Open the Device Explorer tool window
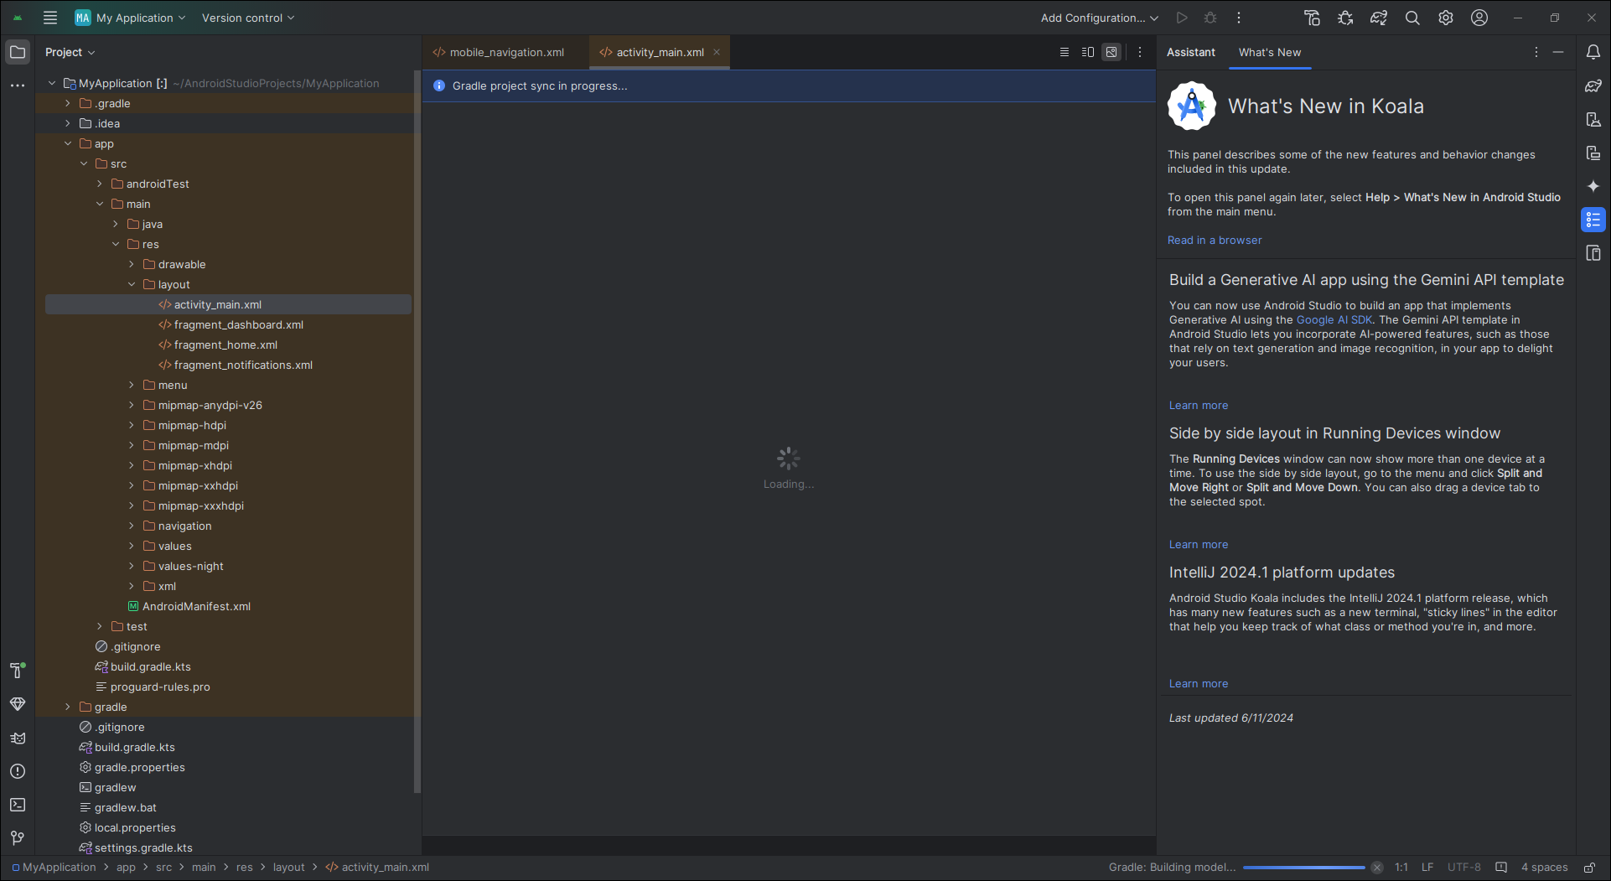This screenshot has width=1611, height=881. click(1593, 253)
